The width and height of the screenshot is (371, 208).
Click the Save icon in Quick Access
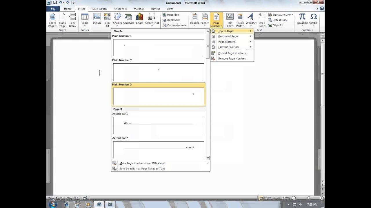click(55, 3)
